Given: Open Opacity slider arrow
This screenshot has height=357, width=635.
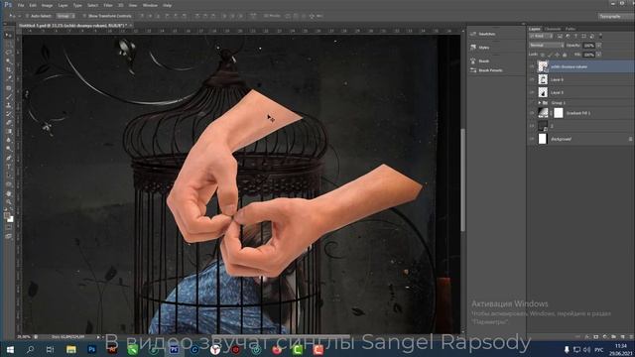Looking at the screenshot, I should 598,46.
